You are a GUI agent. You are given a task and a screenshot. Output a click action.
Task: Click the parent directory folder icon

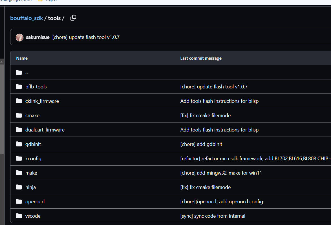pyautogui.click(x=19, y=73)
